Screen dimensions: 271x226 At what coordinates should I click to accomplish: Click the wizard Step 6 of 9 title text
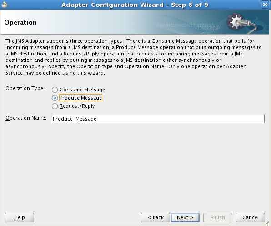click(x=135, y=5)
